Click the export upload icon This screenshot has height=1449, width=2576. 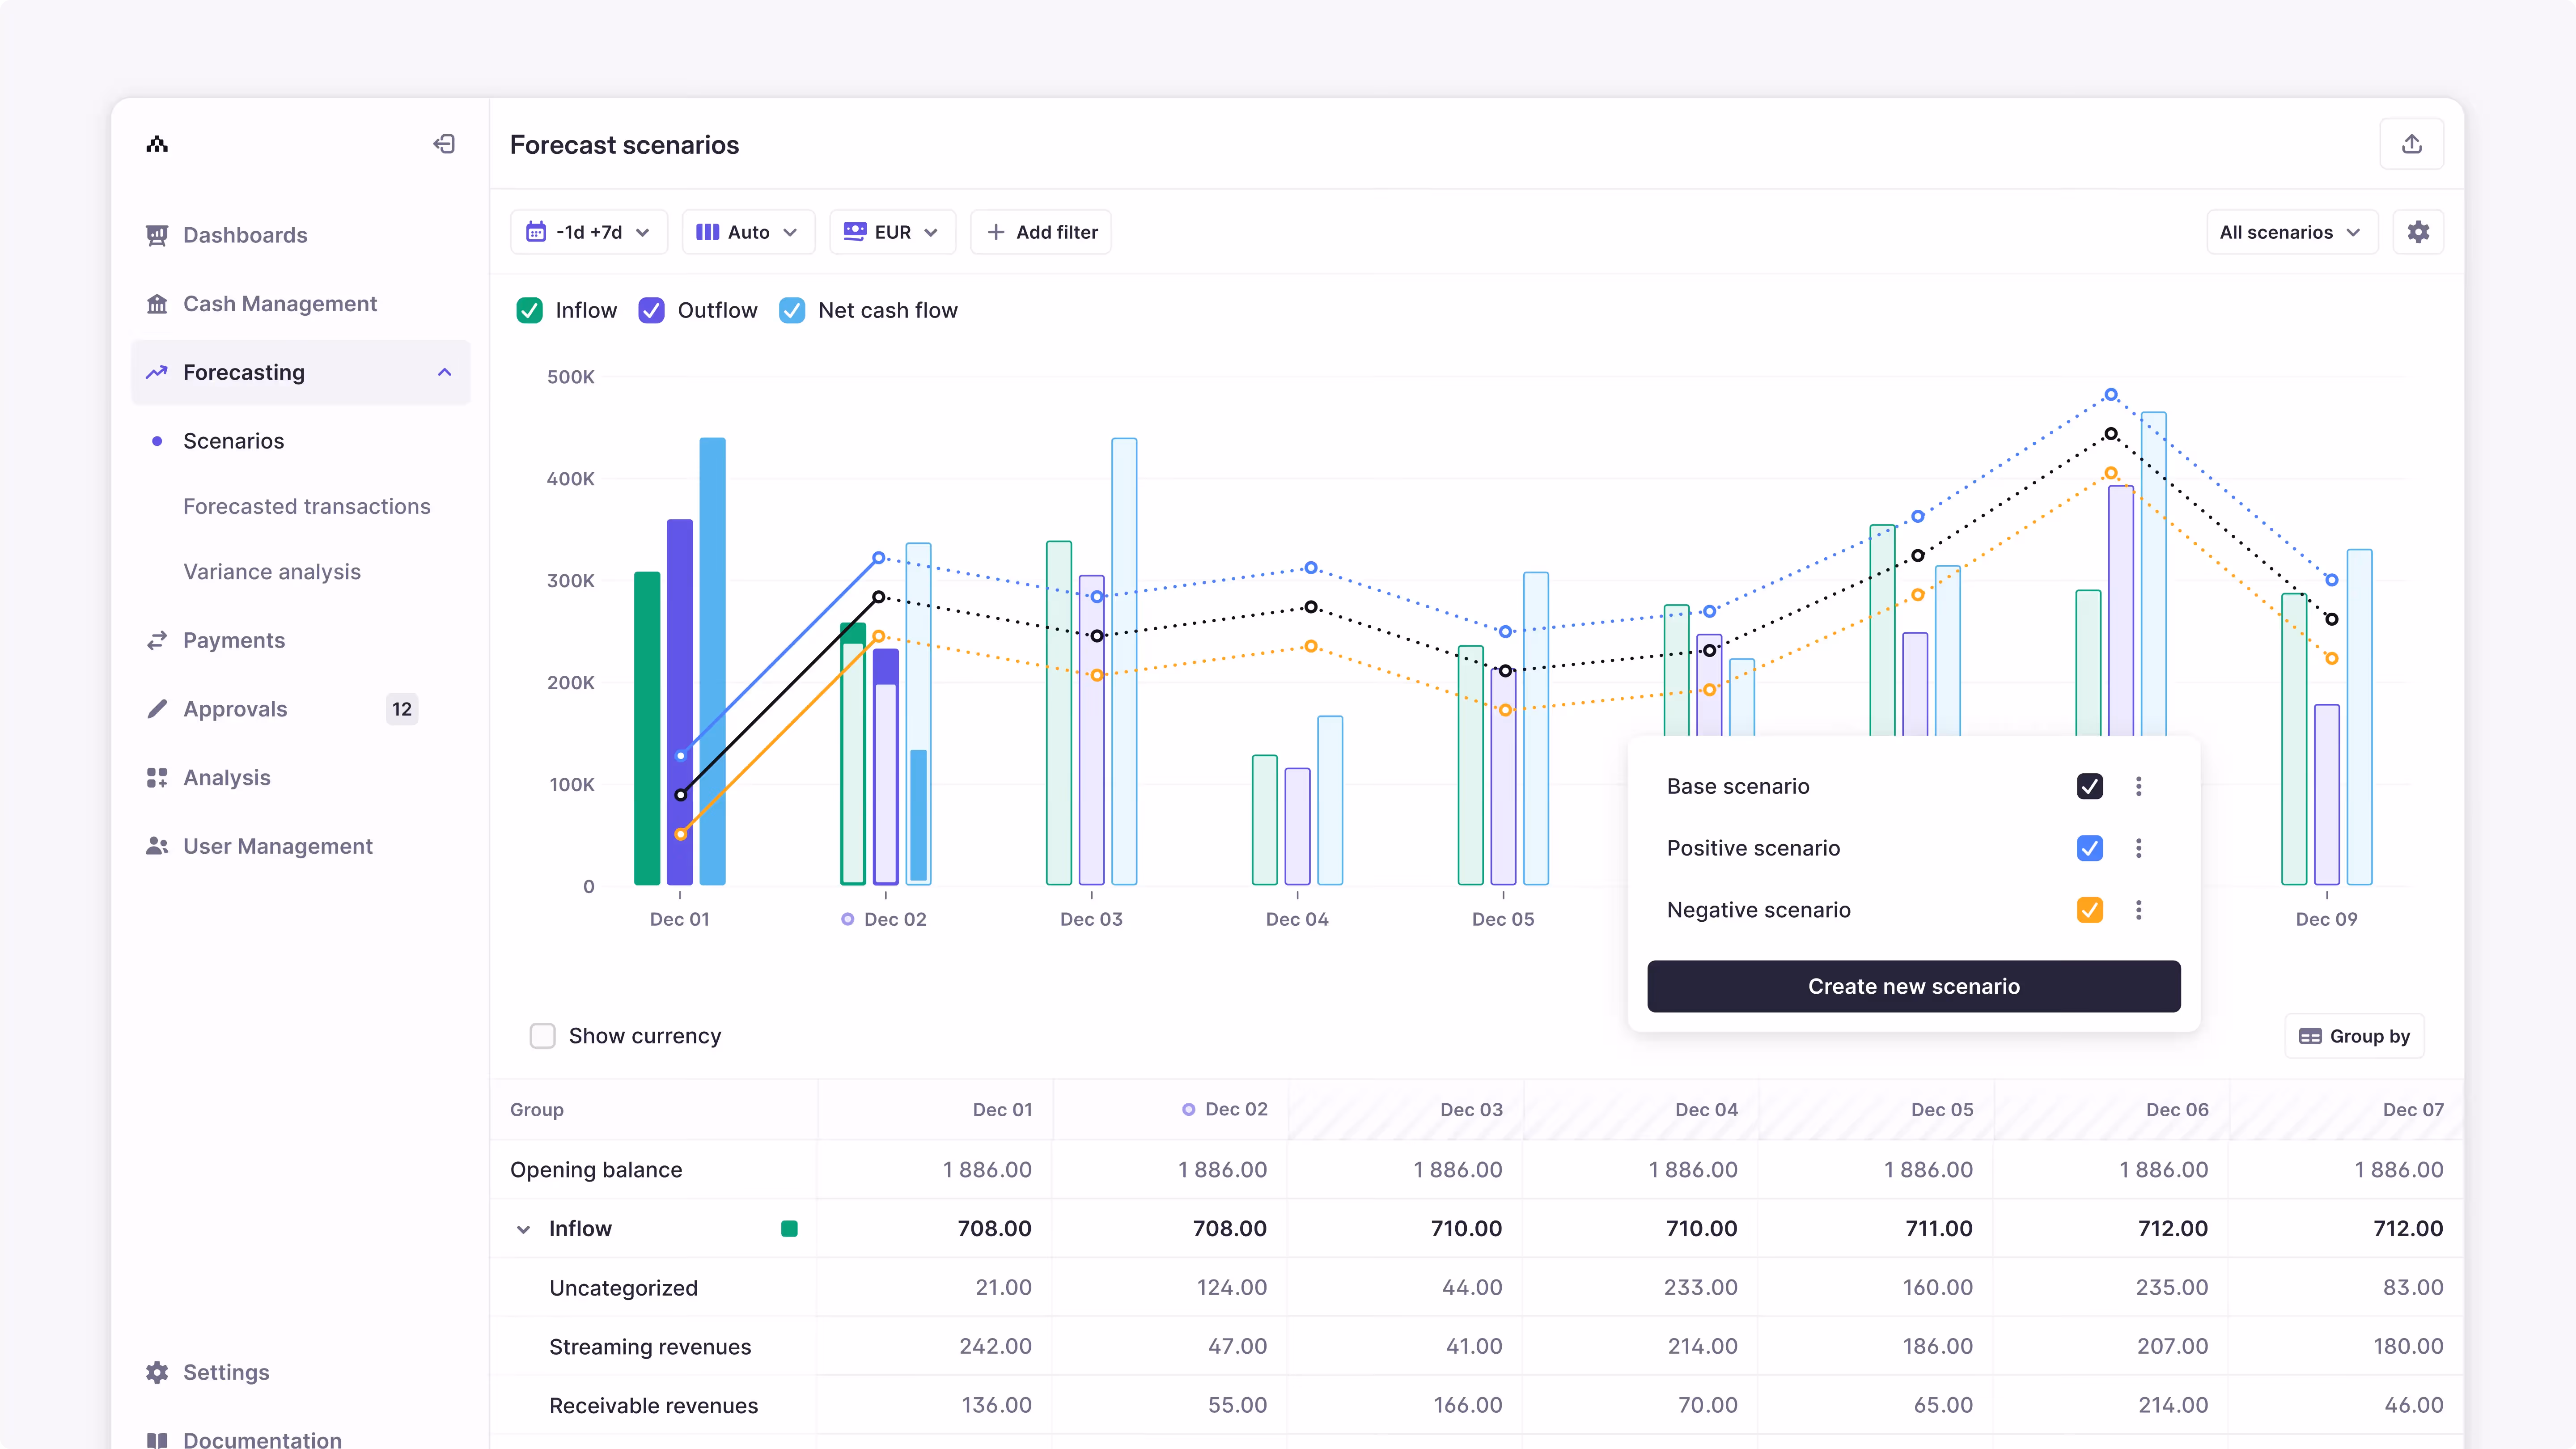pyautogui.click(x=2411, y=144)
